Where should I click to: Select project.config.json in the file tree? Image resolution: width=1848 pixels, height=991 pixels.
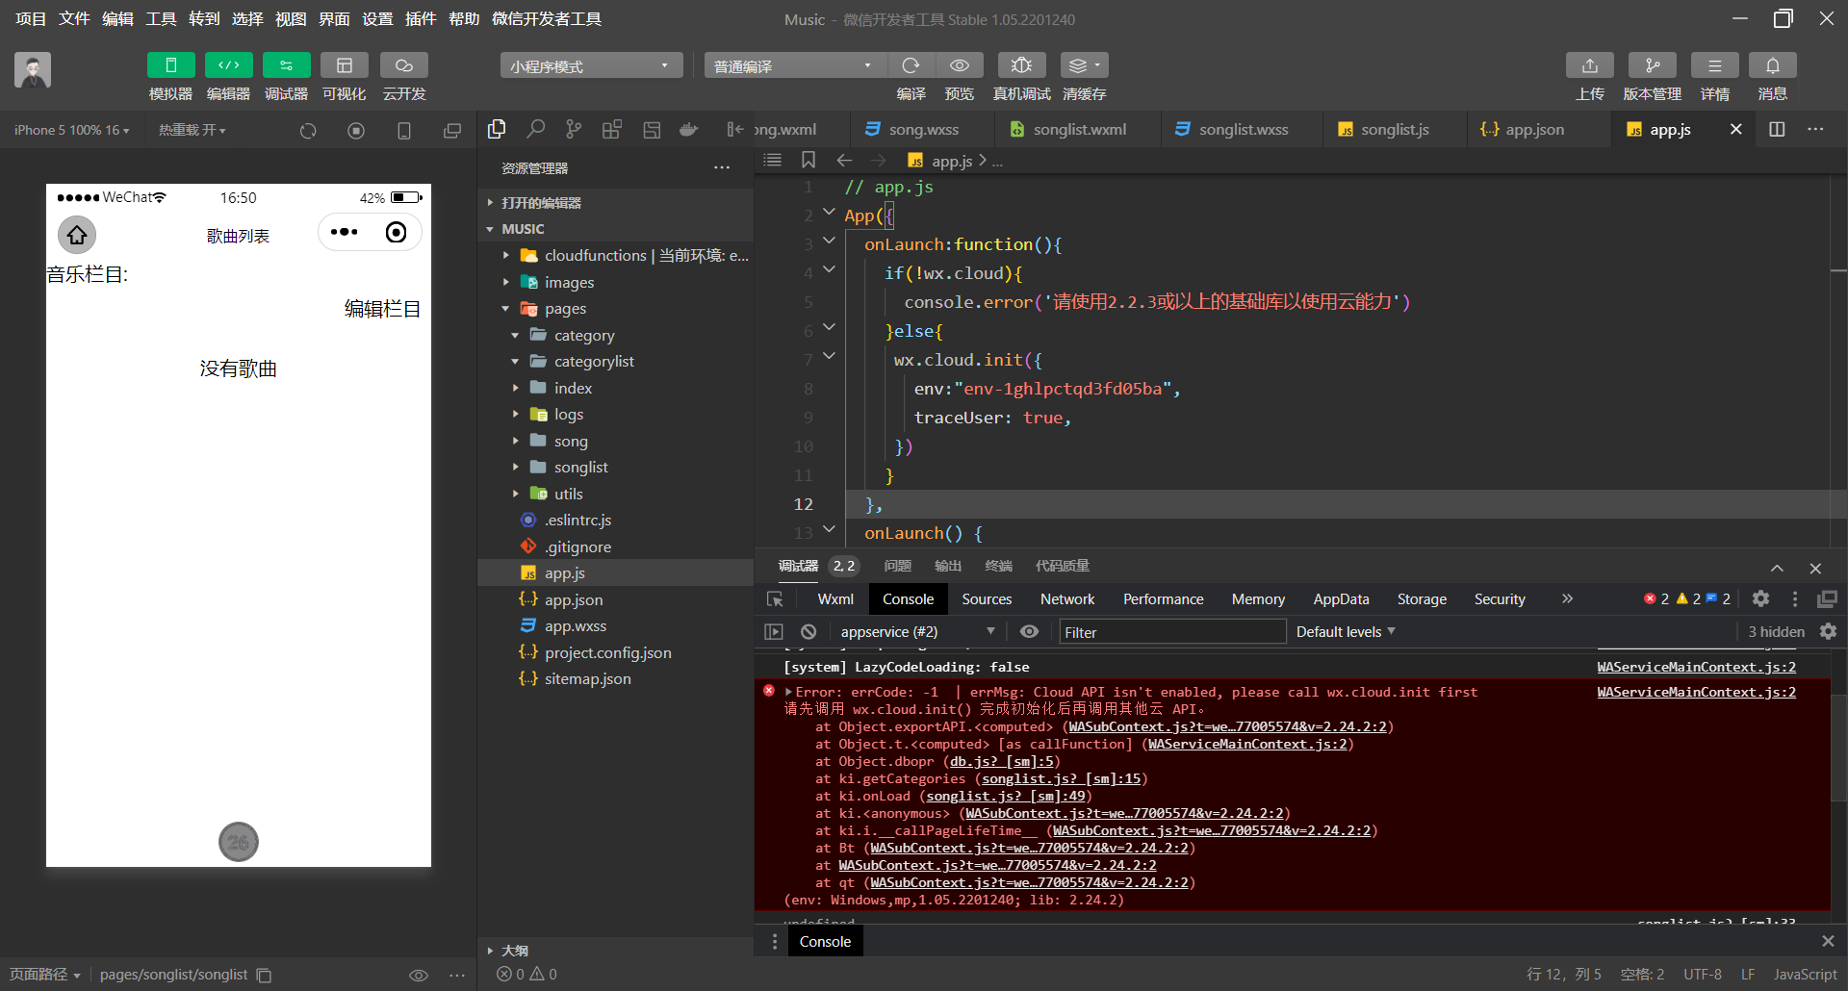[x=607, y=653]
